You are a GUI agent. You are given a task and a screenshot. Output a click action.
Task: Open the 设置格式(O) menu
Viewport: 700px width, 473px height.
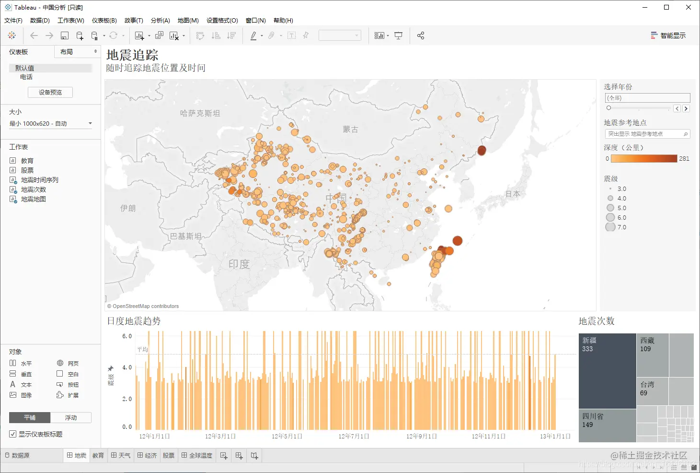(222, 21)
